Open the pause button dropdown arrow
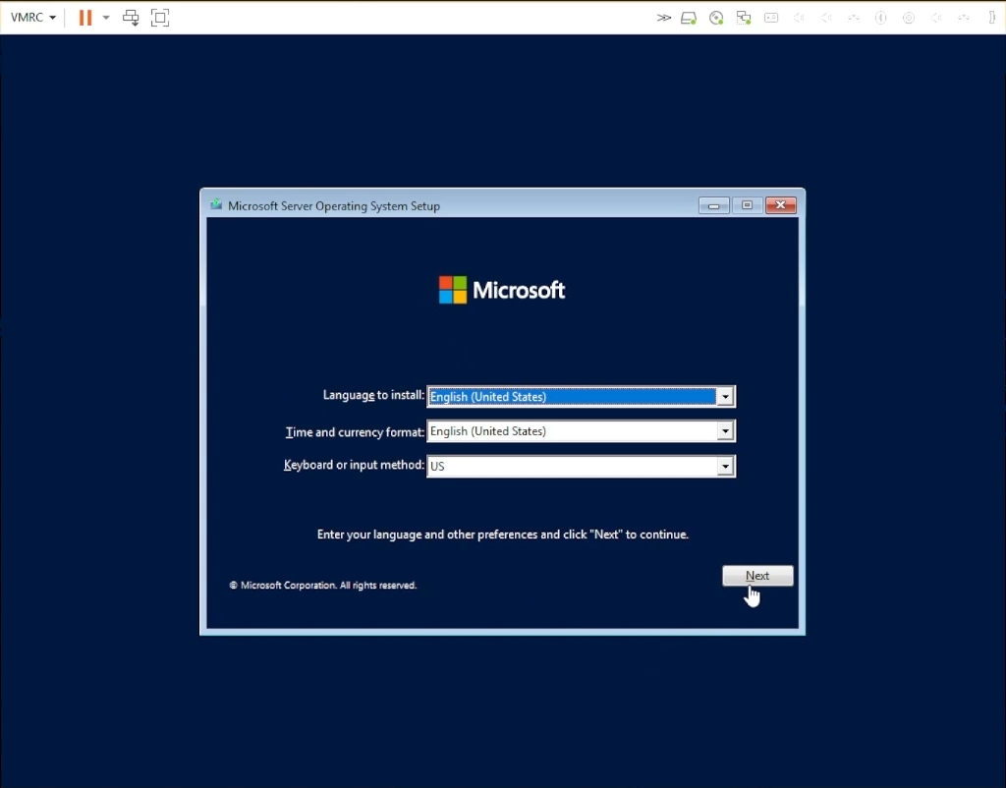Image resolution: width=1006 pixels, height=788 pixels. (105, 17)
